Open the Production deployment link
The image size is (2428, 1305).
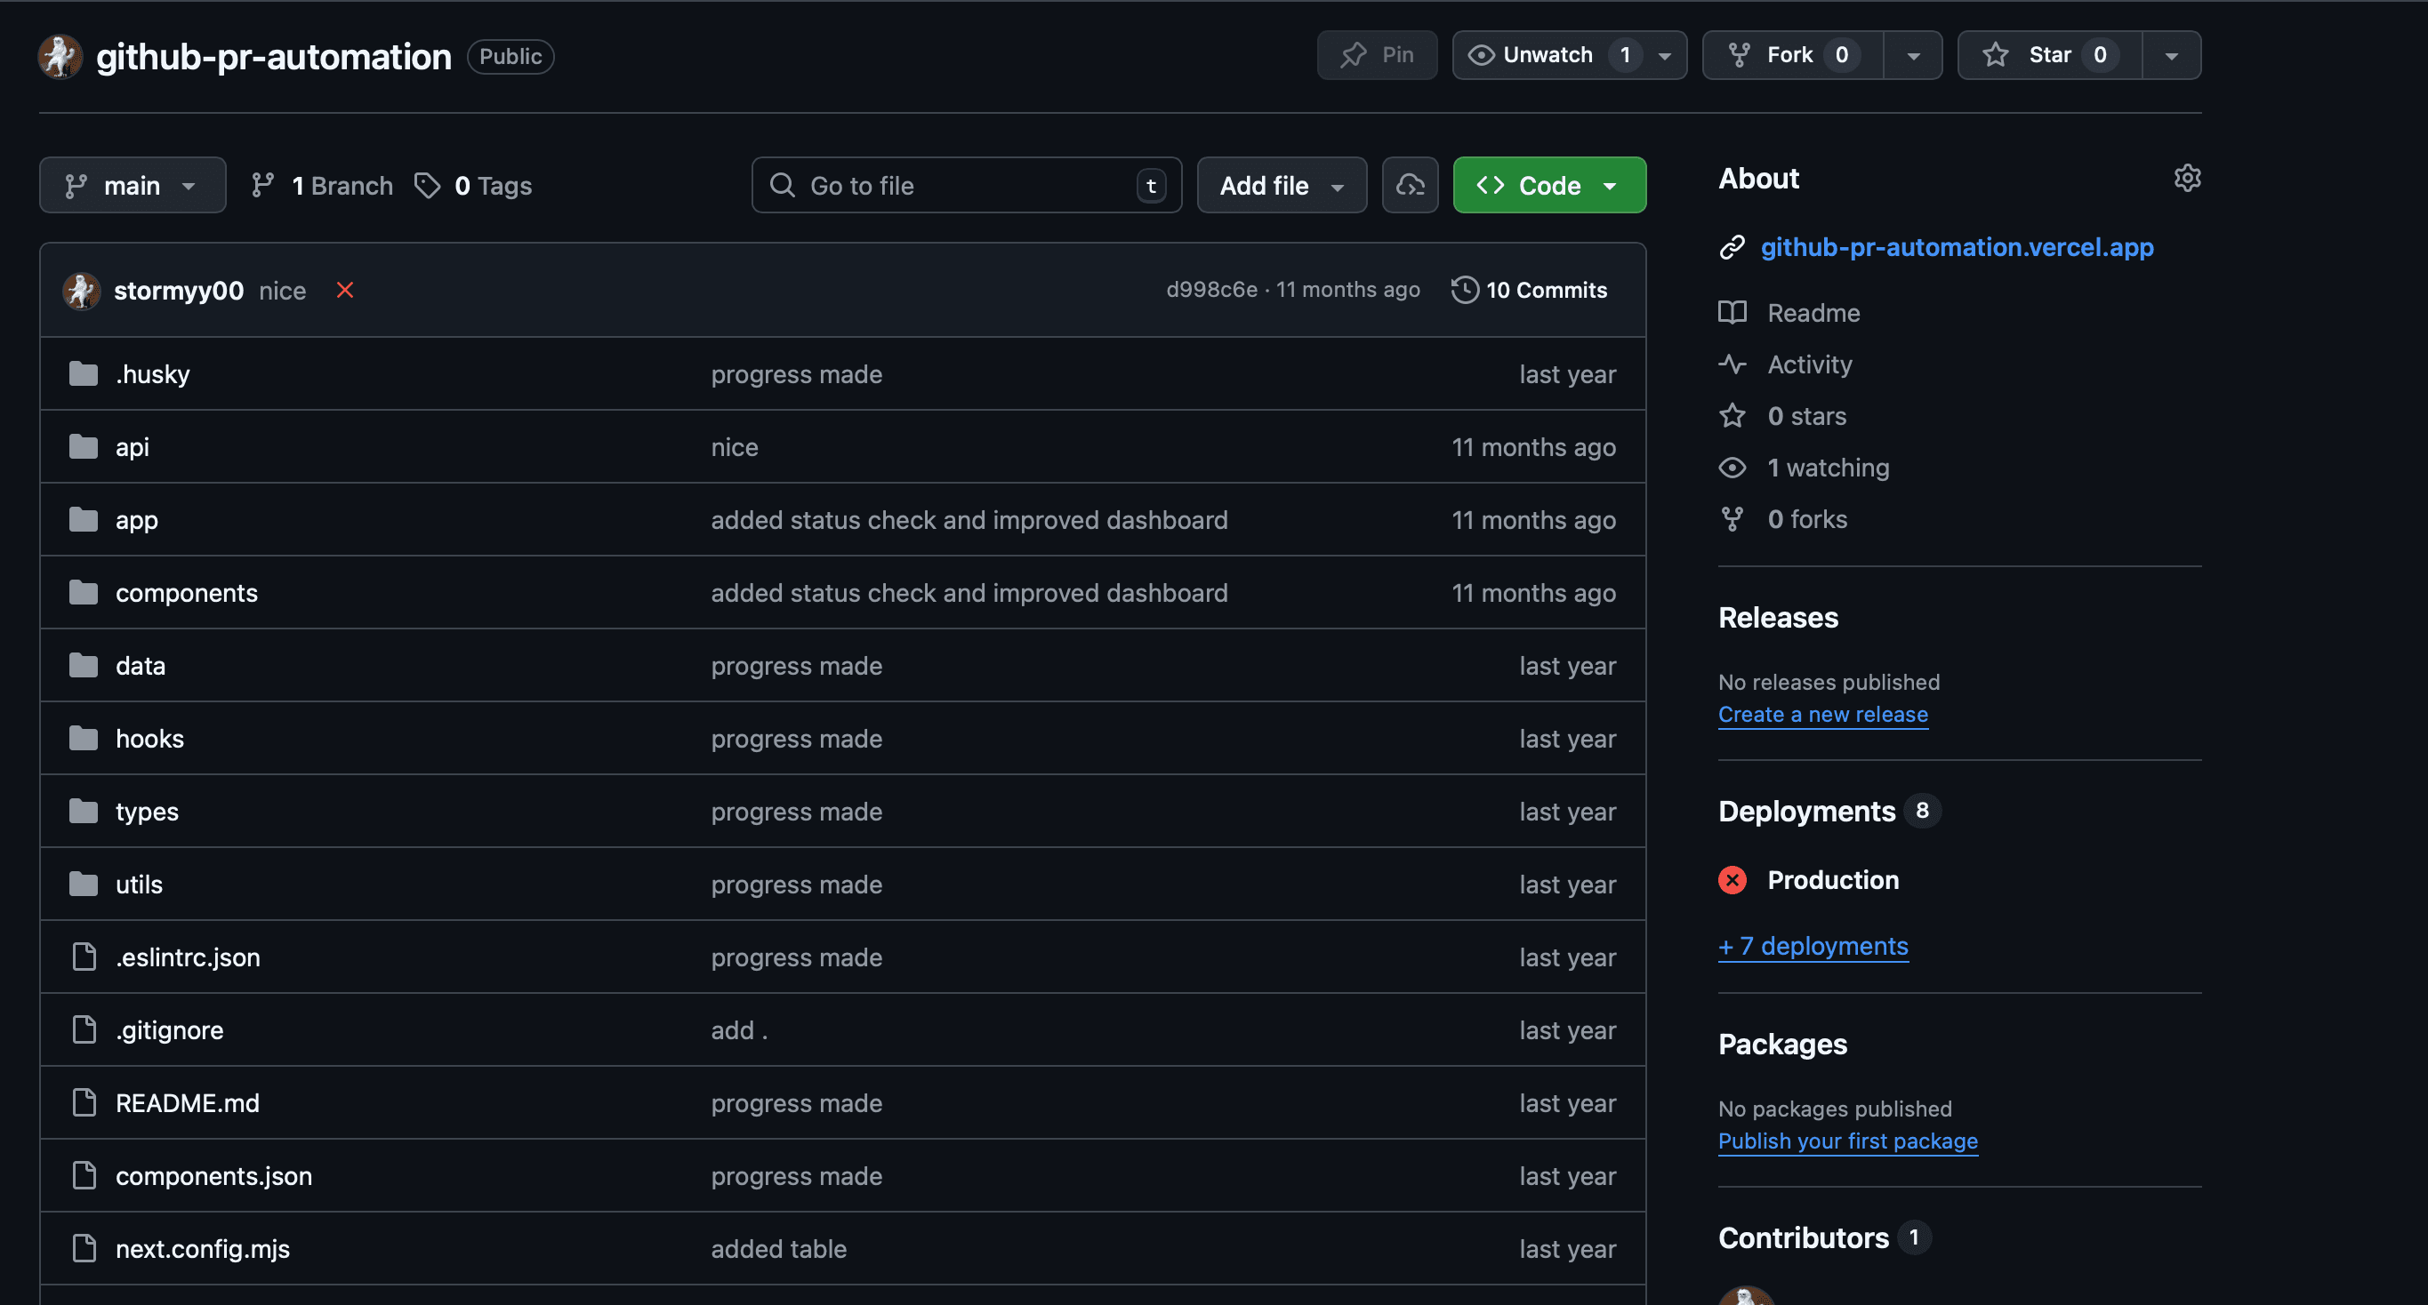[1832, 880]
